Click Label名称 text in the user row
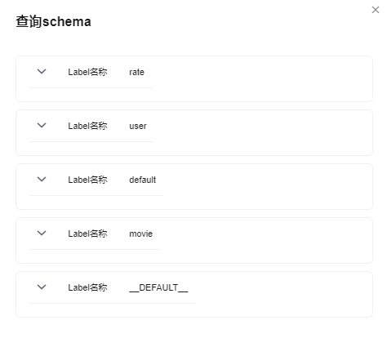The image size is (387, 356). (87, 126)
